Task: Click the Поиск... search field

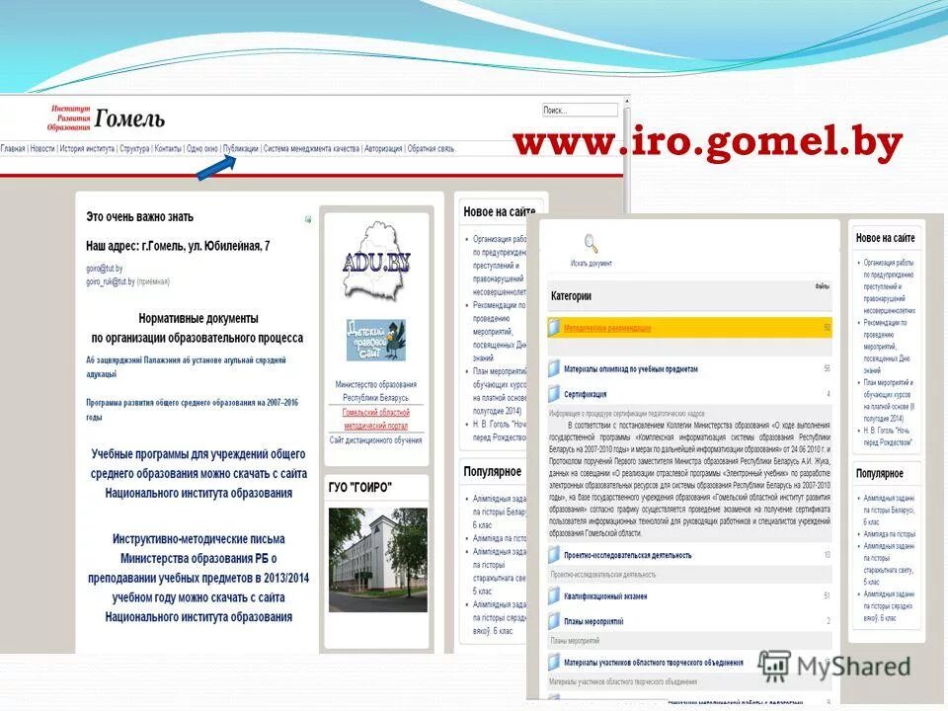Action: [x=580, y=110]
